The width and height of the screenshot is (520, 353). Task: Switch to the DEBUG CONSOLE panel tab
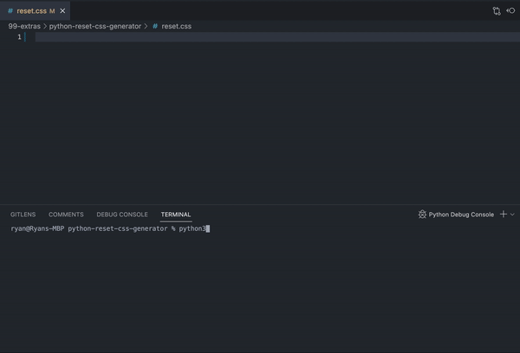coord(122,215)
